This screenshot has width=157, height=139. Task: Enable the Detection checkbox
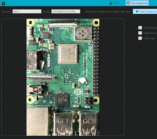(x=140, y=33)
